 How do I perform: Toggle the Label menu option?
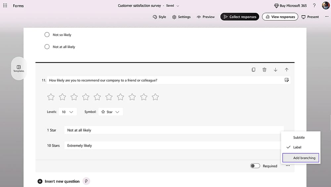coord(301,147)
